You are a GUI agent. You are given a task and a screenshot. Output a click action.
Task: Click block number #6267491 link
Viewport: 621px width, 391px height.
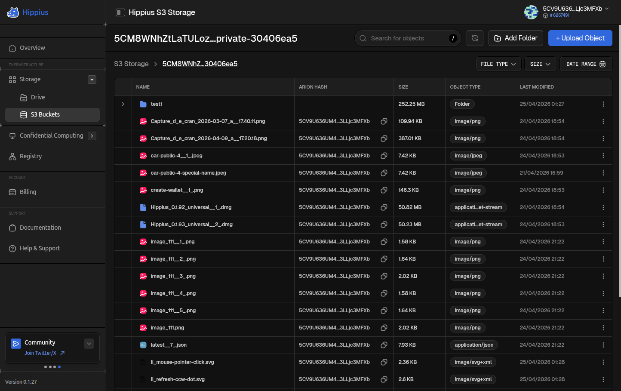pyautogui.click(x=559, y=15)
